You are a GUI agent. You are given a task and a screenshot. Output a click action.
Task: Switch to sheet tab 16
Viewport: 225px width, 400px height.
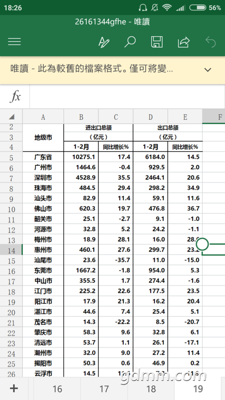coord(57,389)
